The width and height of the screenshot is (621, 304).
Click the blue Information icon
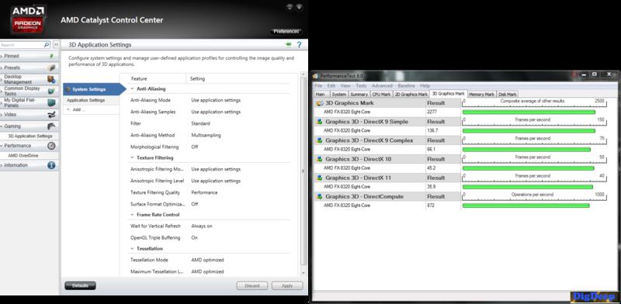pos(51,165)
